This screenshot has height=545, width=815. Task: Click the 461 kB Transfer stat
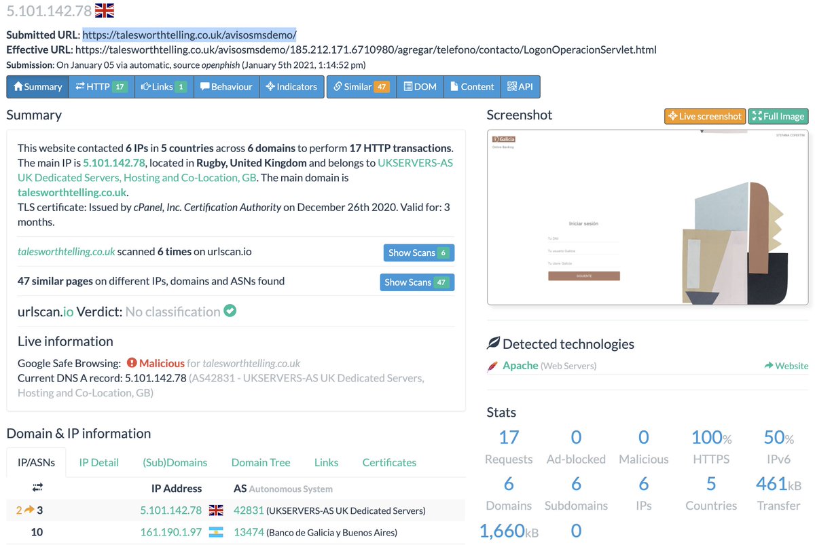[x=778, y=494]
